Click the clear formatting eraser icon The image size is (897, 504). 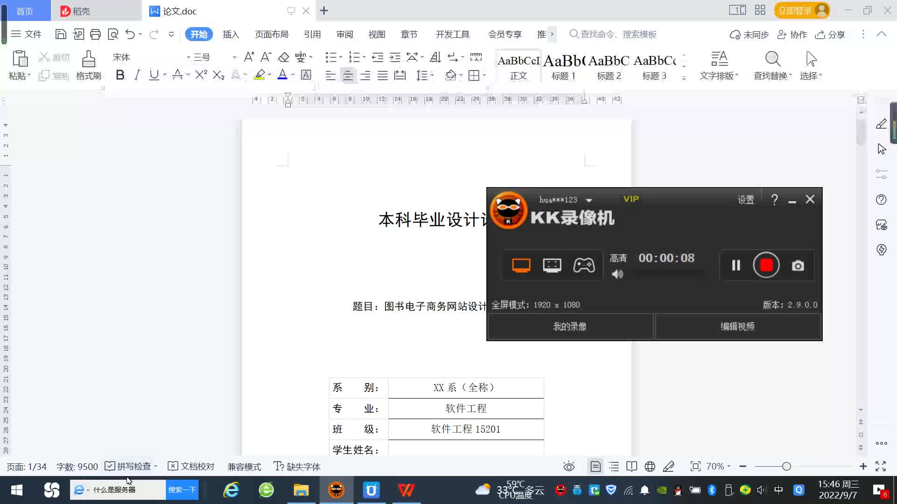pyautogui.click(x=284, y=57)
